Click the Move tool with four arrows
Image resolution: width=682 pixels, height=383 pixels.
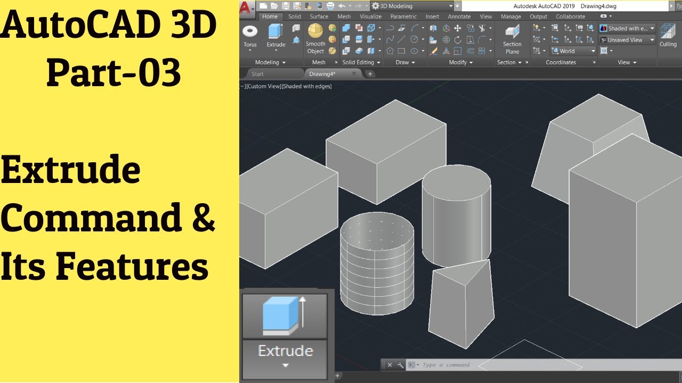coord(458,28)
